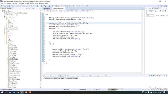The image size is (168, 94).
Task: Open the Run button dropdown arrow
Action: (39, 6)
